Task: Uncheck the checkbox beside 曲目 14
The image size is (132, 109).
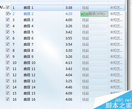Action: 8,87
